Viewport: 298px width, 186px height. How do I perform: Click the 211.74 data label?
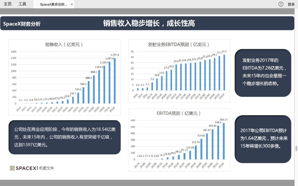[x=196, y=142]
